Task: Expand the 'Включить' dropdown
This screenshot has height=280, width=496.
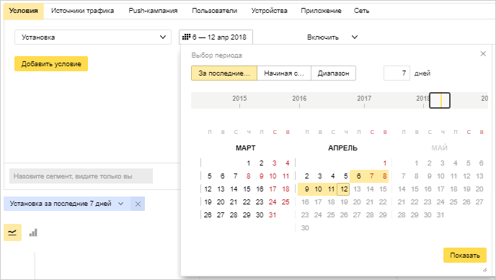Action: tap(332, 37)
